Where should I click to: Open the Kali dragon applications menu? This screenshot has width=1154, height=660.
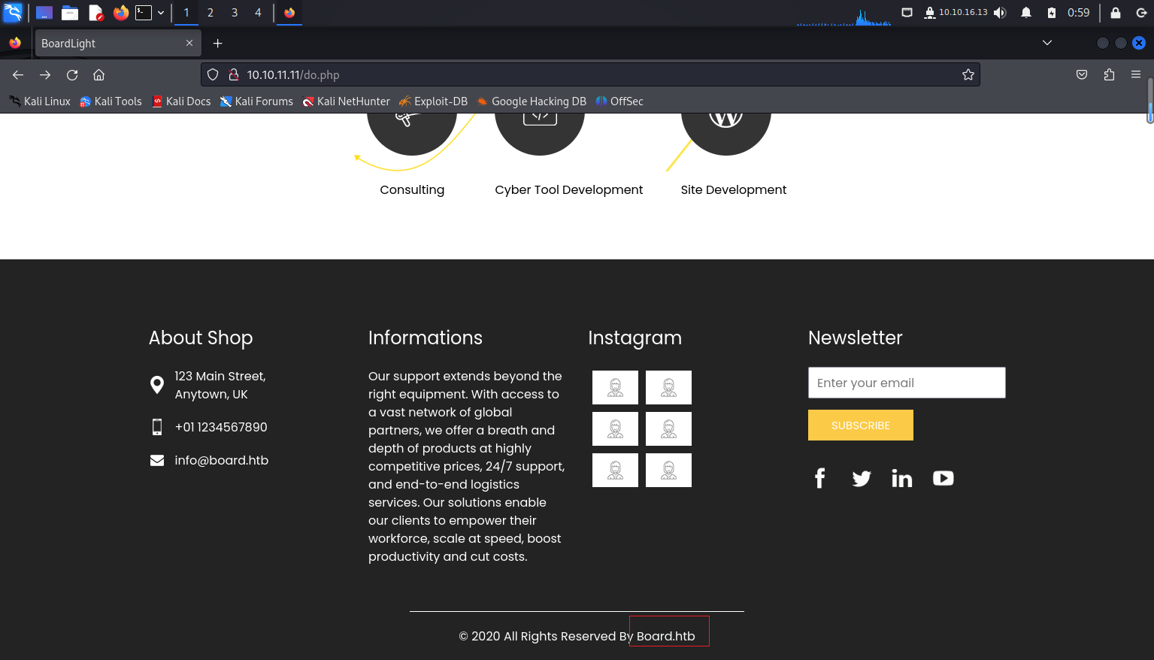[13, 12]
